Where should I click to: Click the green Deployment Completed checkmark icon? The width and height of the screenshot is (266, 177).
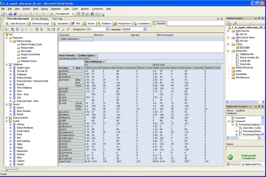(230, 157)
